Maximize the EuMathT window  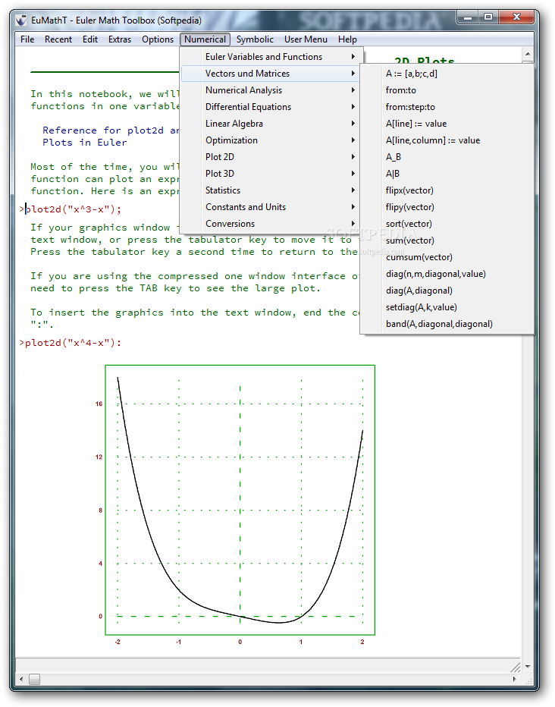click(488, 17)
